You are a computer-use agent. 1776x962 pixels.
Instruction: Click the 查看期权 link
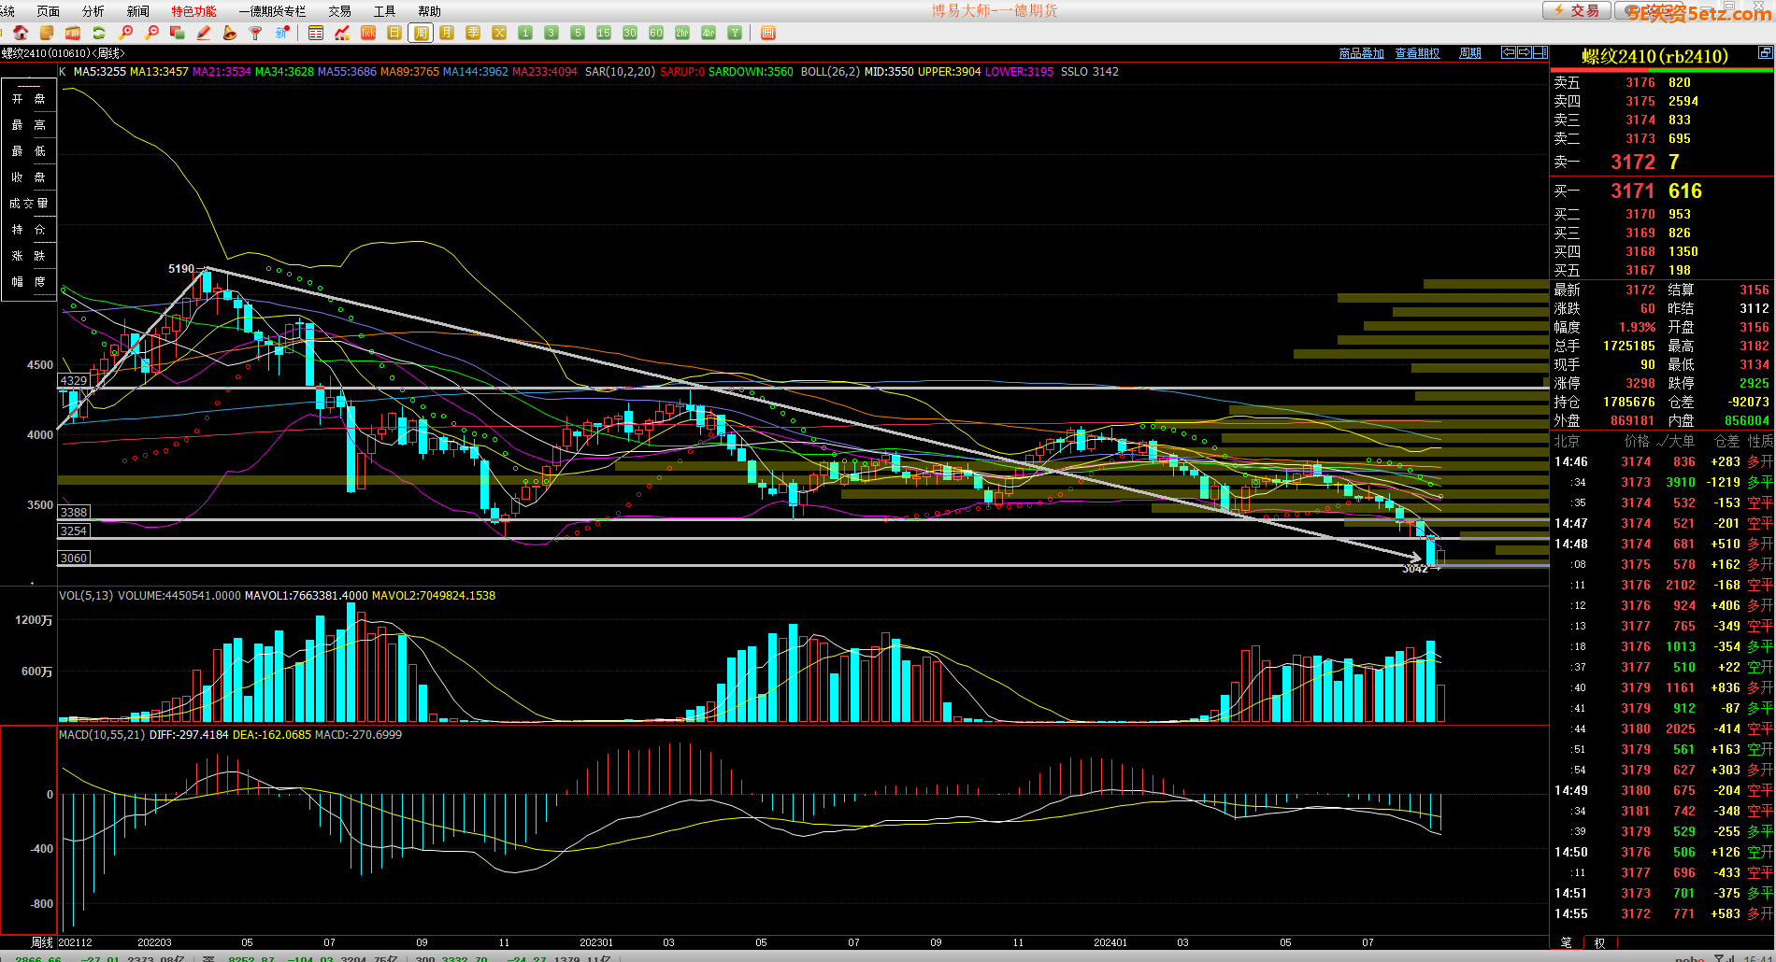click(x=1417, y=53)
